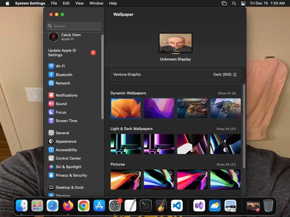
Task: Click the date and time in menu bar
Action: coord(267,3)
